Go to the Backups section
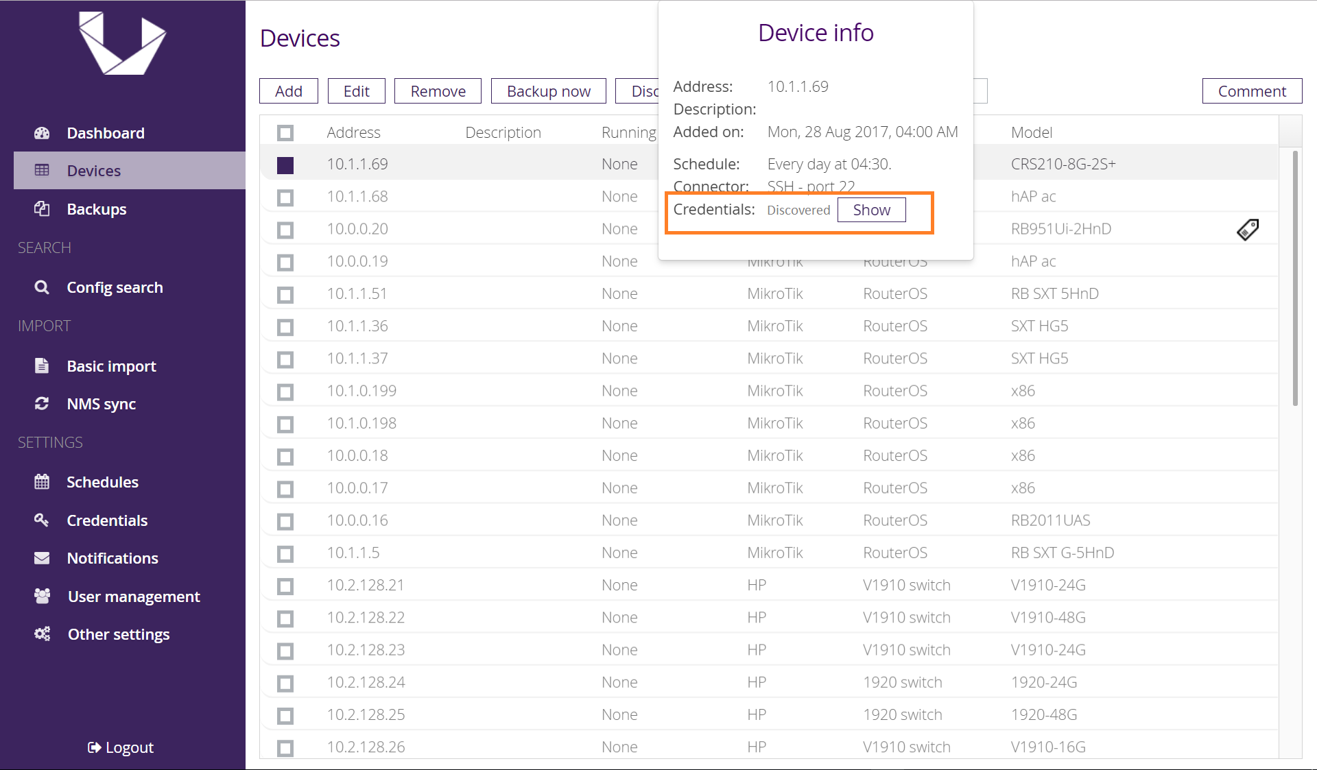The height and width of the screenshot is (770, 1317). [130, 208]
